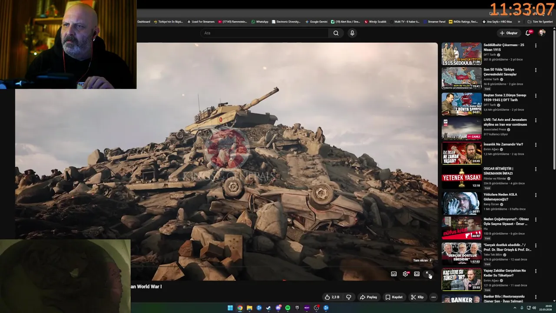556x313 pixels.
Task: Open more actions ellipsis under video
Action: coord(433,297)
